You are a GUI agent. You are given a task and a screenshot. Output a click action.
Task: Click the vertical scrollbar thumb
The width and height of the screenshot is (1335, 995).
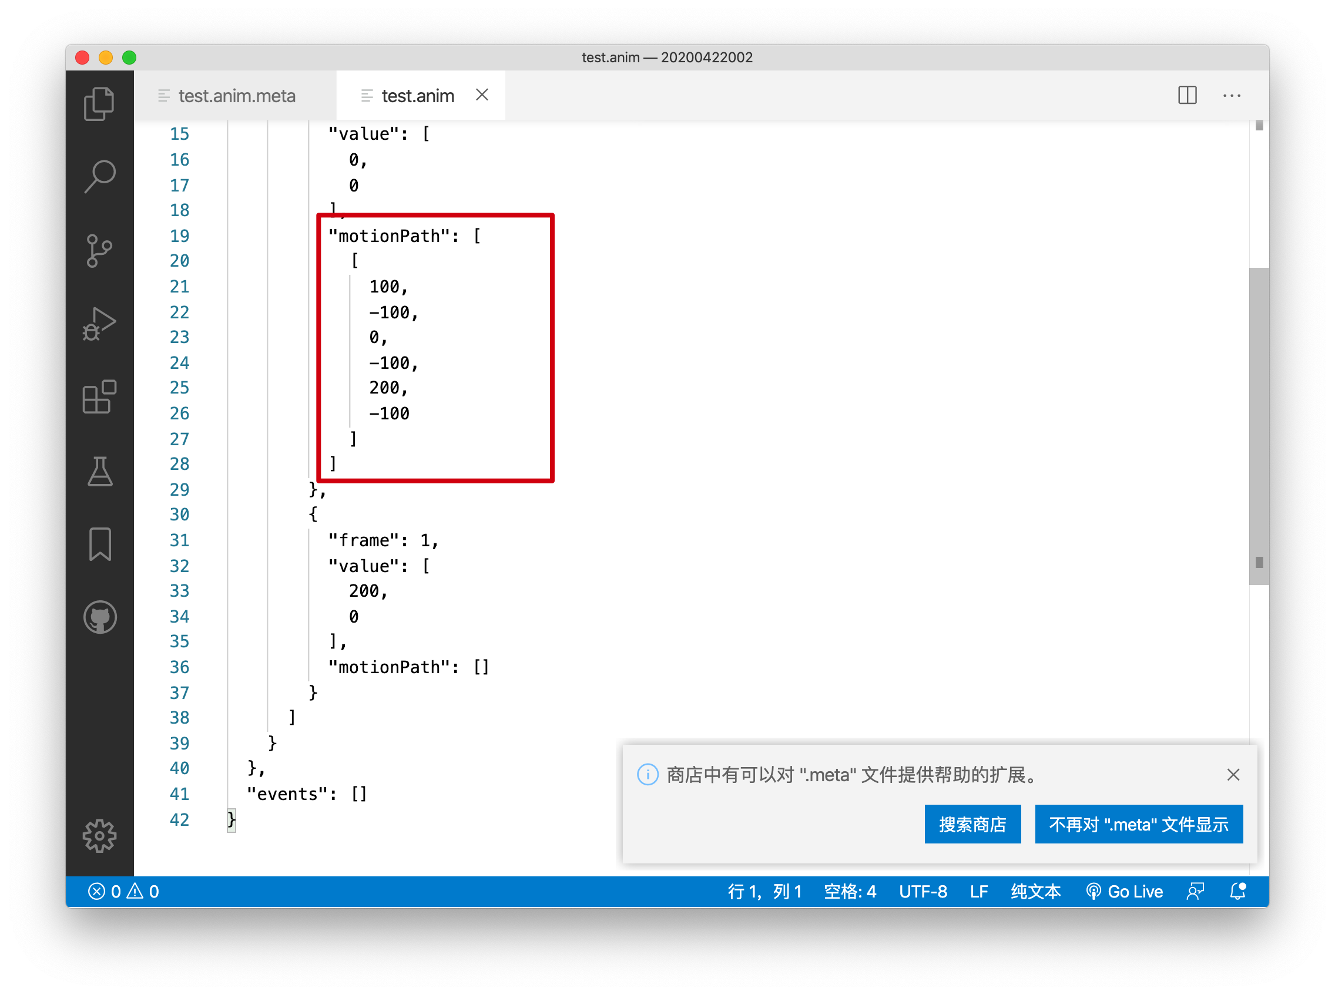click(1259, 425)
